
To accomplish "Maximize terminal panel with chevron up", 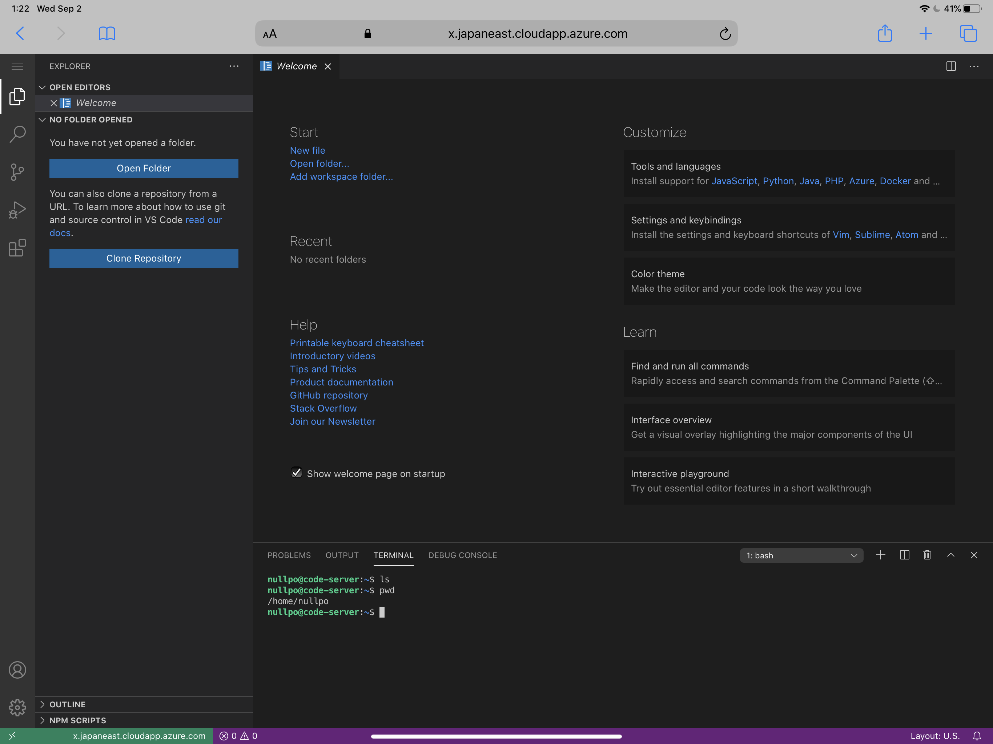I will pyautogui.click(x=950, y=555).
